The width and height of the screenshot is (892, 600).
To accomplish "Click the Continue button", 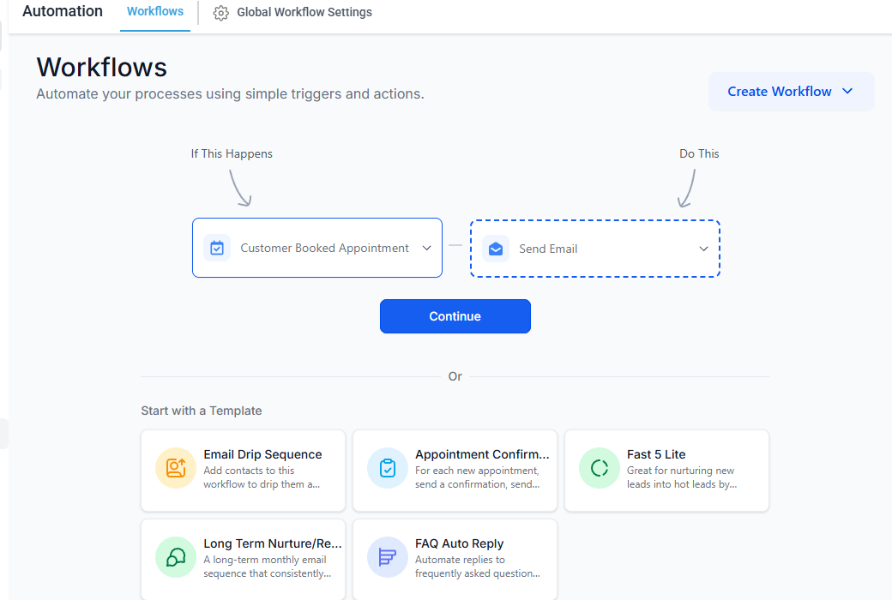I will (x=455, y=316).
